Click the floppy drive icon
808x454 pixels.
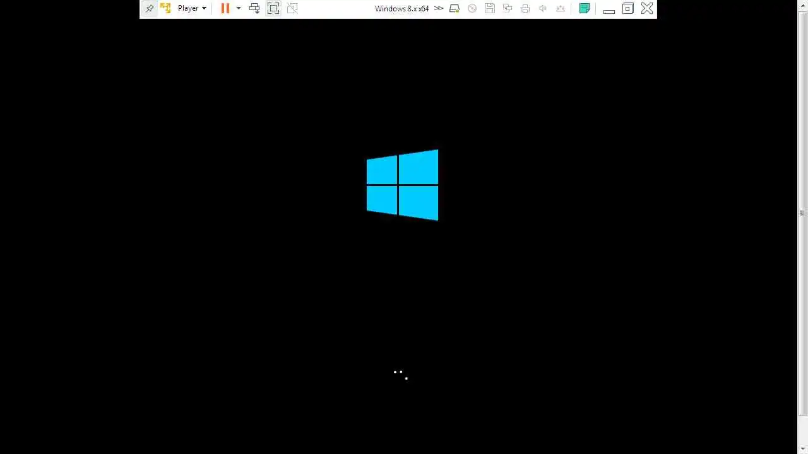pyautogui.click(x=490, y=8)
